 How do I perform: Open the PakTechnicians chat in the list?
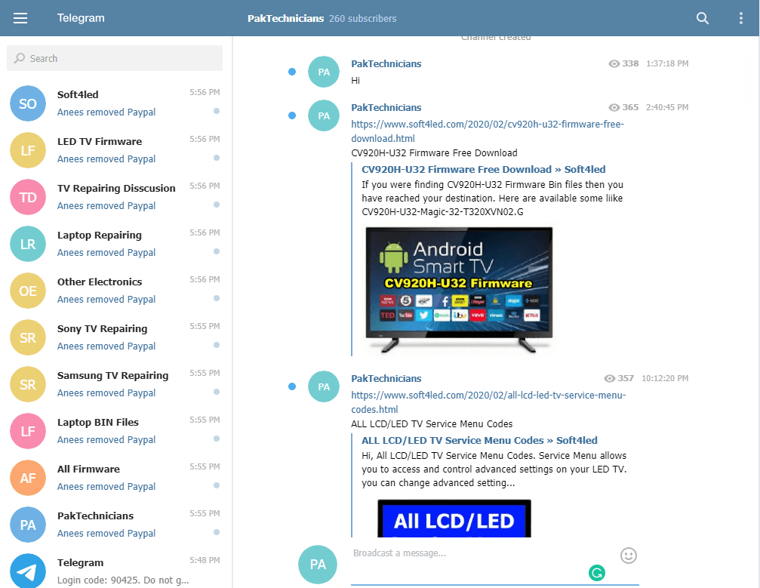pyautogui.click(x=115, y=525)
